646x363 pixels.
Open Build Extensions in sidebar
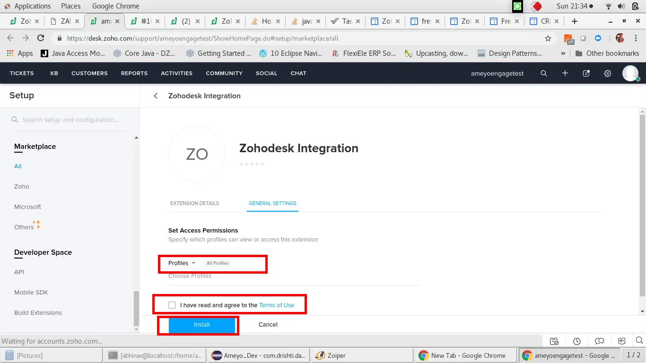38,313
